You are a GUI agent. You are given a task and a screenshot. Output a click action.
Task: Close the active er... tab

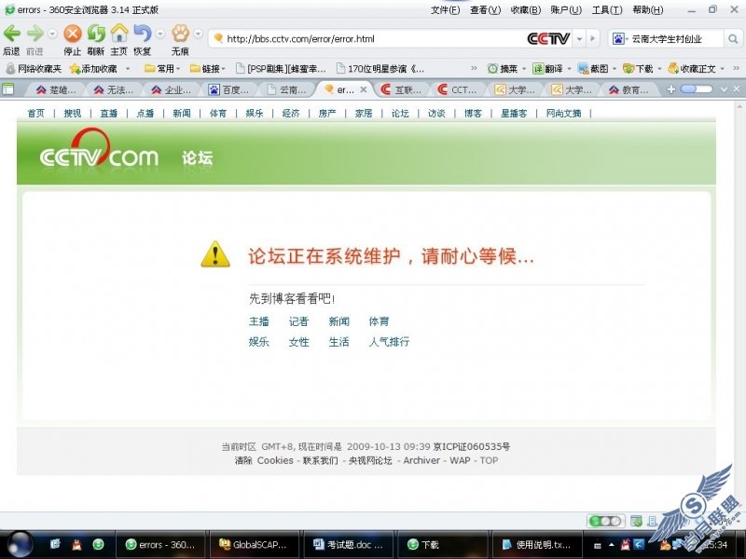coord(364,89)
